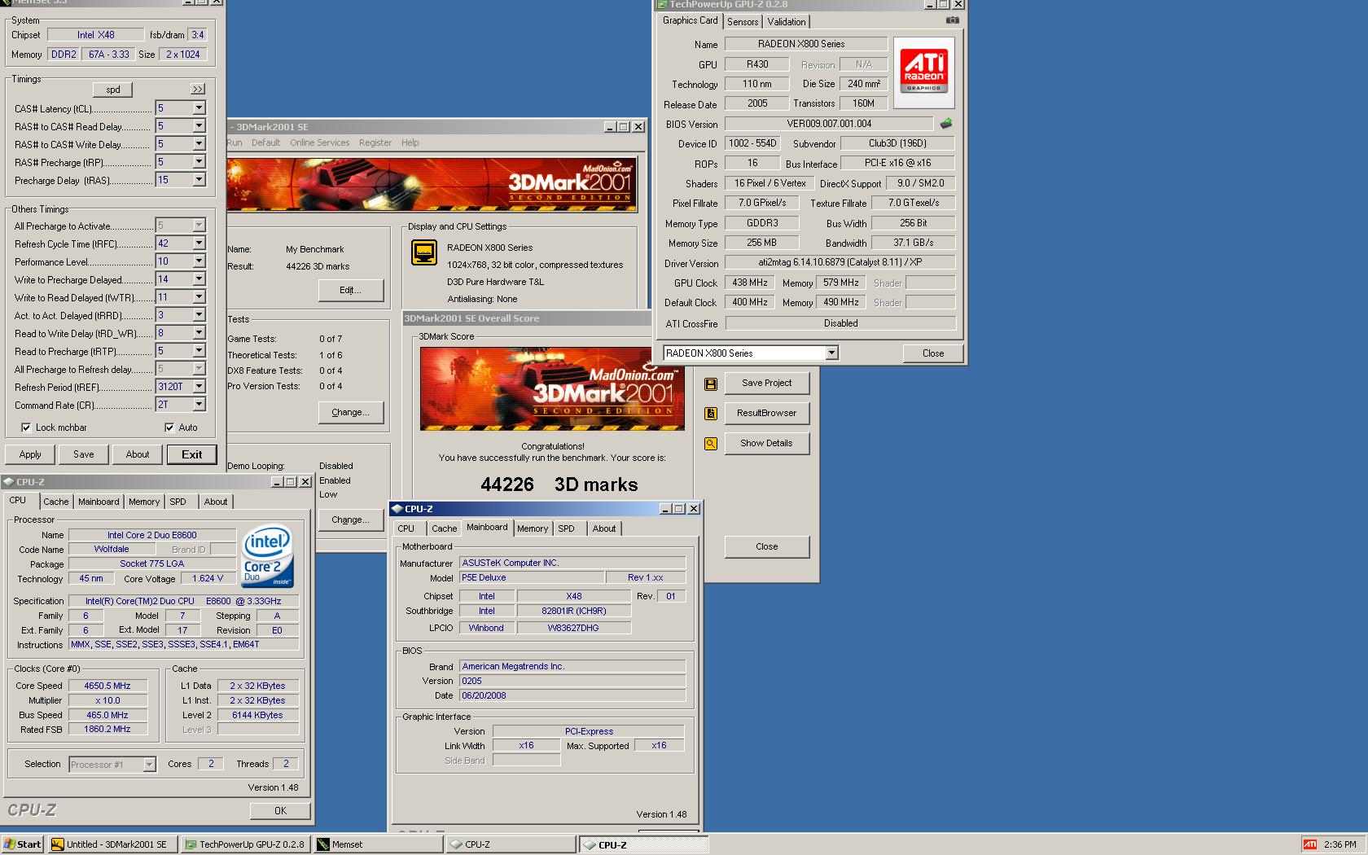Click the ATI tray icon in system tray

tap(1309, 844)
